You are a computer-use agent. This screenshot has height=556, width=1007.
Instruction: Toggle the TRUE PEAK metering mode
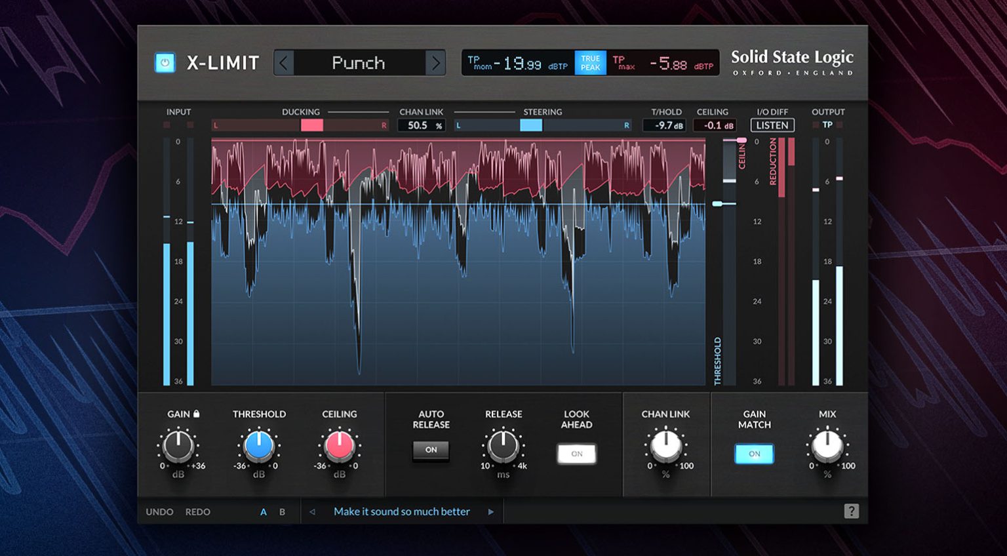(589, 62)
